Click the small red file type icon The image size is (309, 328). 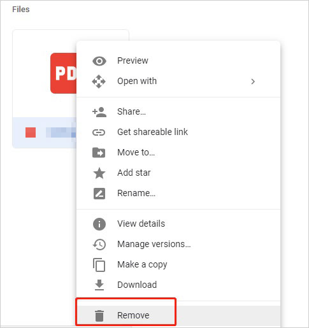[x=31, y=132]
